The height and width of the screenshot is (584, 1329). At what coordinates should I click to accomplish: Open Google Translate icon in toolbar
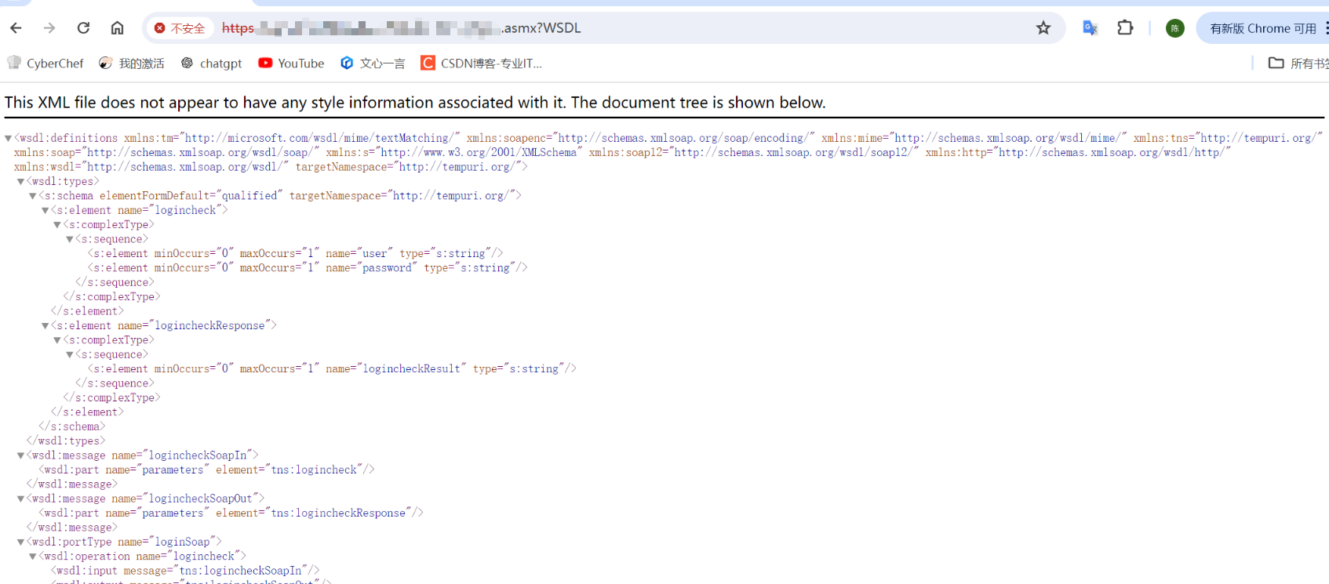tap(1090, 28)
